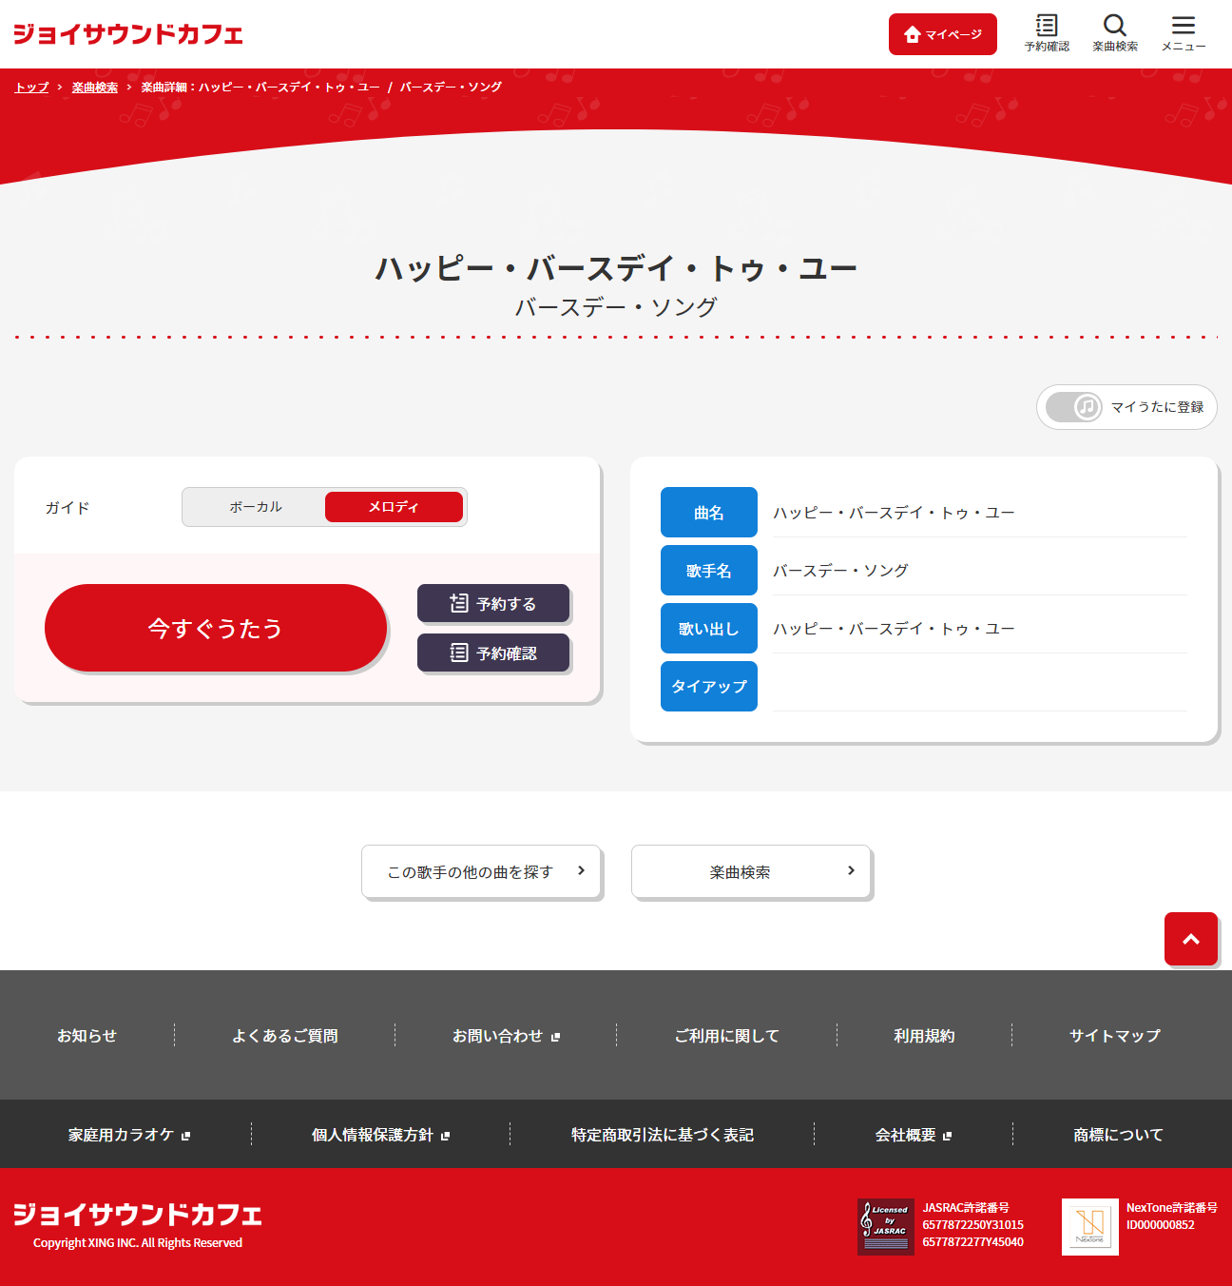Click the external-link icon beside 個人情報保護方針
This screenshot has width=1232, height=1286.
point(445,1136)
